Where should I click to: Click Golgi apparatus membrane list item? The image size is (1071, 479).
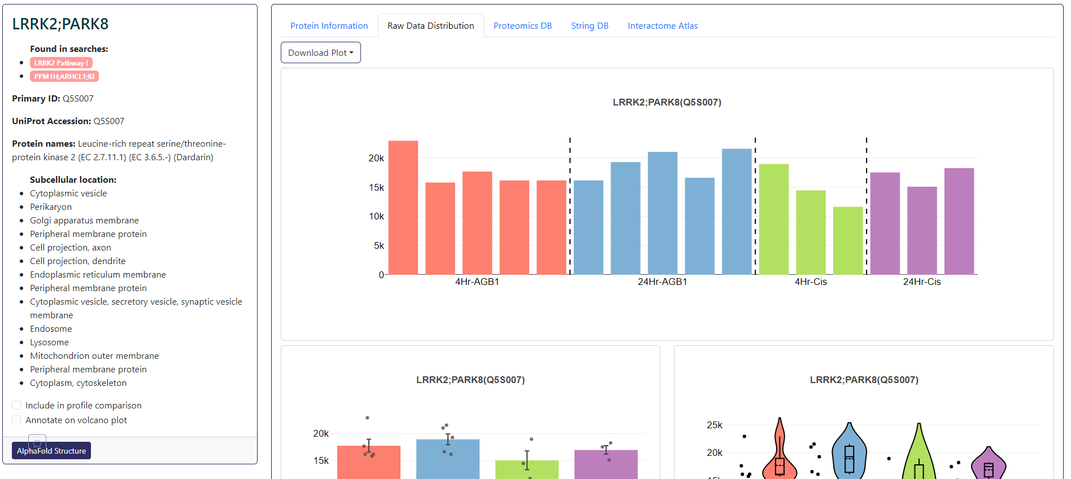84,221
